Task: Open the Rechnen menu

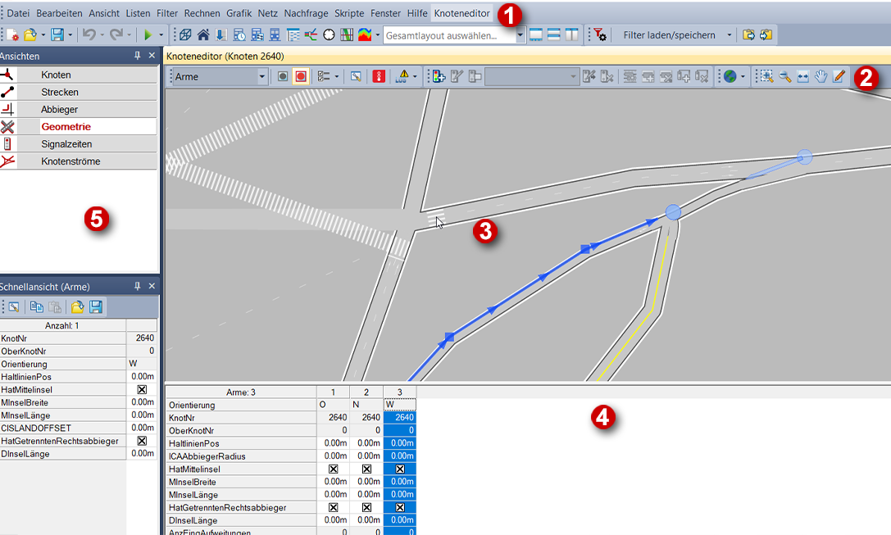Action: point(202,14)
